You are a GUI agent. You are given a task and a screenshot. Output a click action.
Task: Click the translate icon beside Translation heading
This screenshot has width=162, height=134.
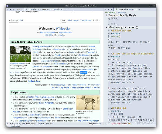tap(127, 15)
